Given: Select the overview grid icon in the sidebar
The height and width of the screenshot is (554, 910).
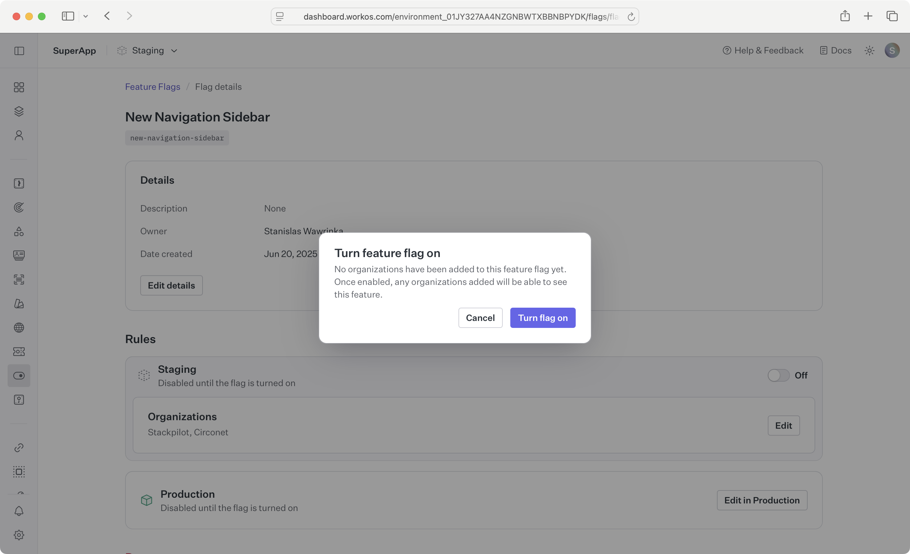Looking at the screenshot, I should (x=19, y=88).
